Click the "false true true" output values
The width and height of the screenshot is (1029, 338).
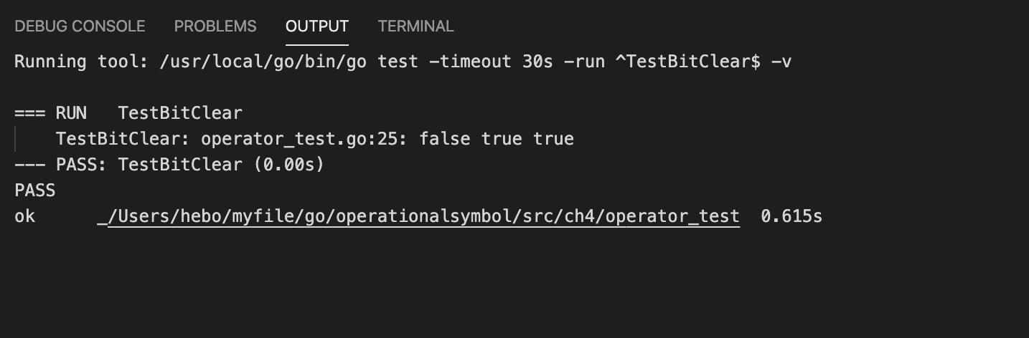point(497,139)
